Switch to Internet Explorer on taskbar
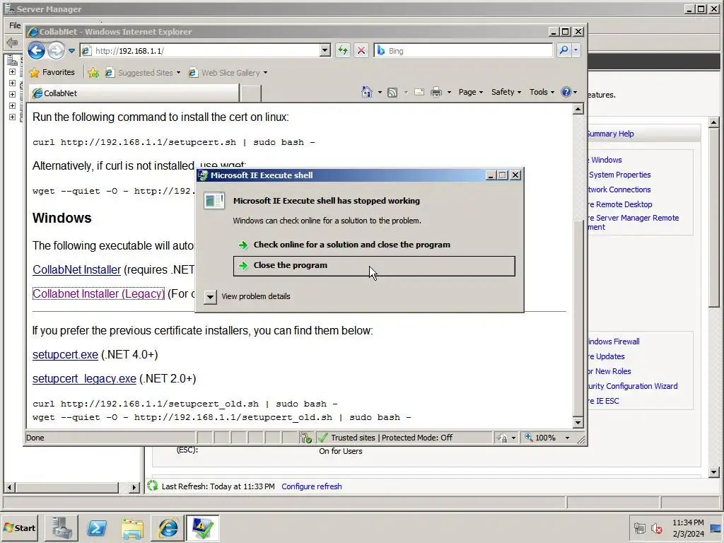724x543 pixels. (x=168, y=527)
